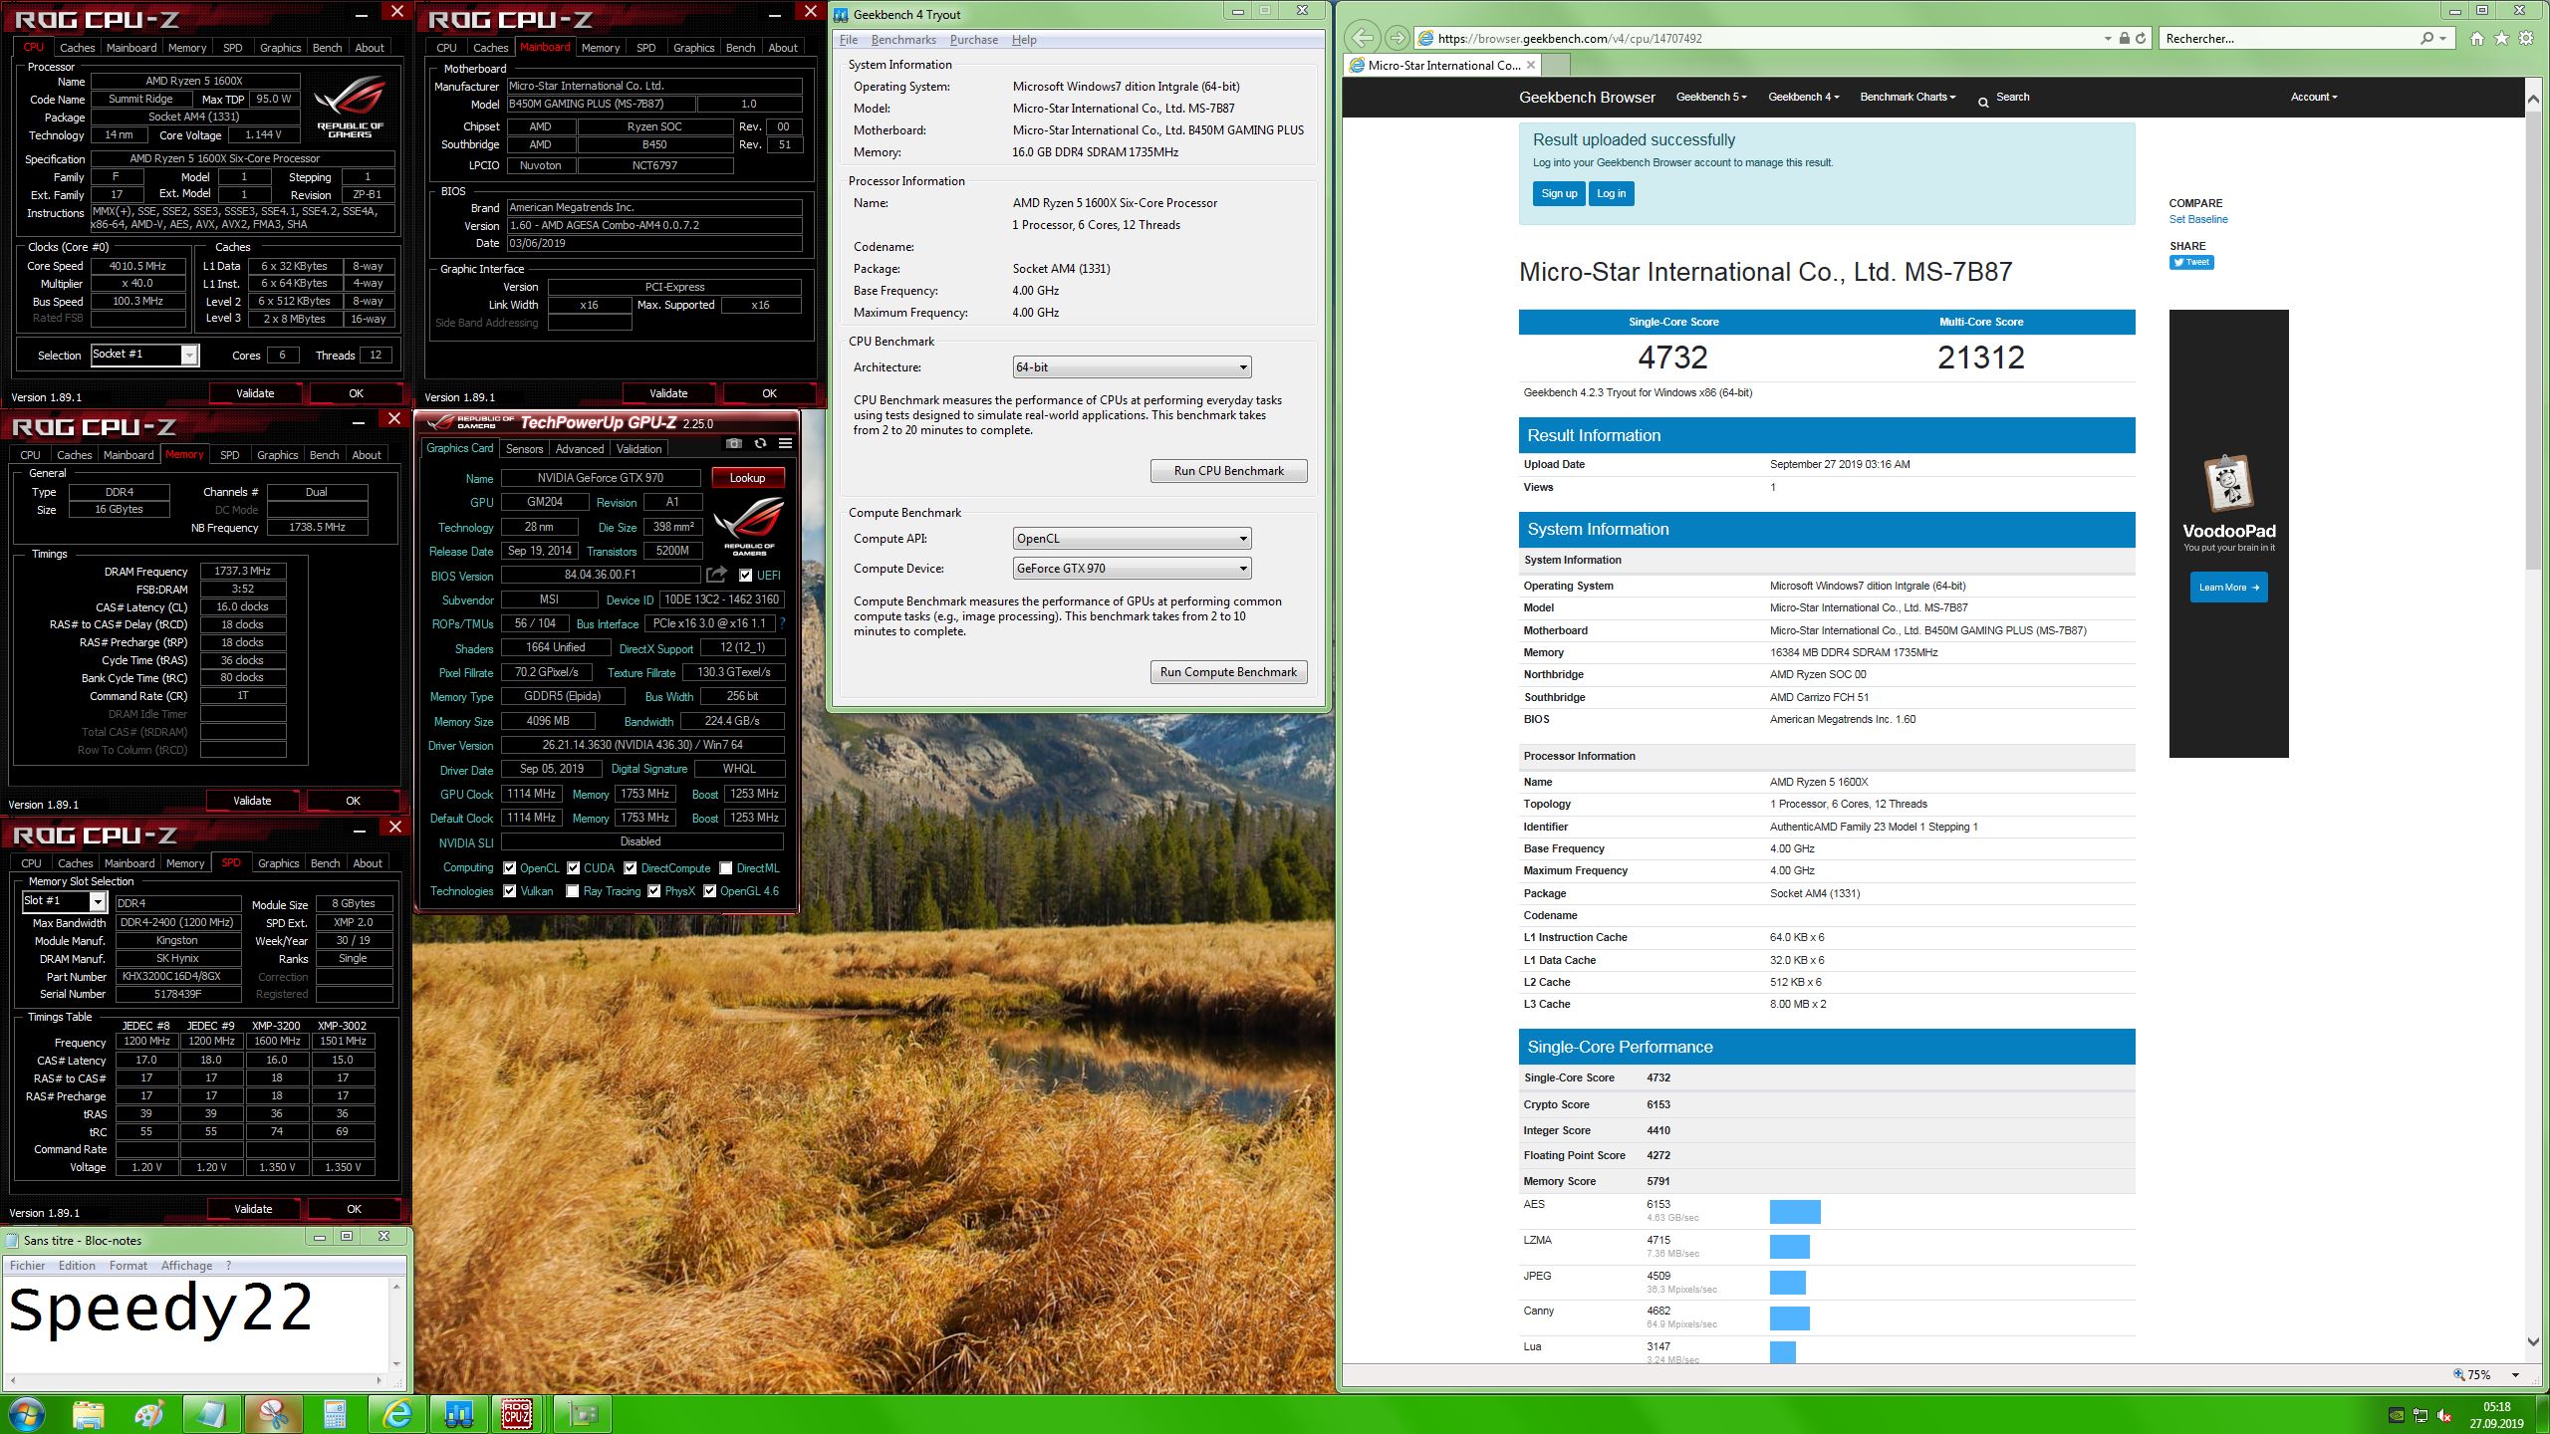Image resolution: width=2550 pixels, height=1434 pixels.
Task: Open the Purchase menu in Geekbench 4
Action: [973, 40]
